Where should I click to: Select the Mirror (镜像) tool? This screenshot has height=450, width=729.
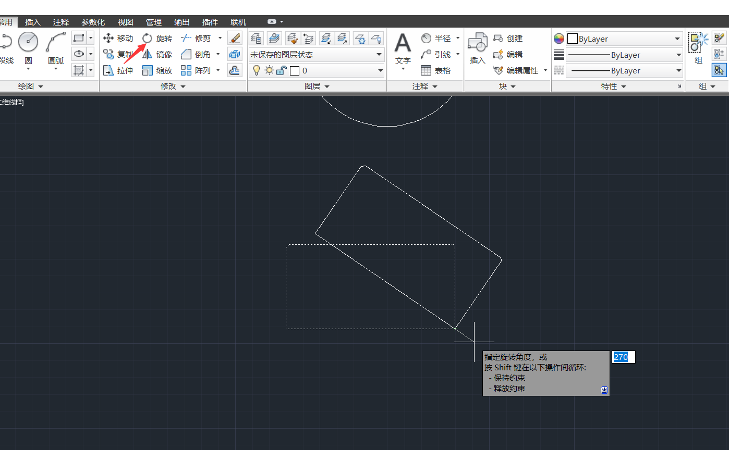157,54
